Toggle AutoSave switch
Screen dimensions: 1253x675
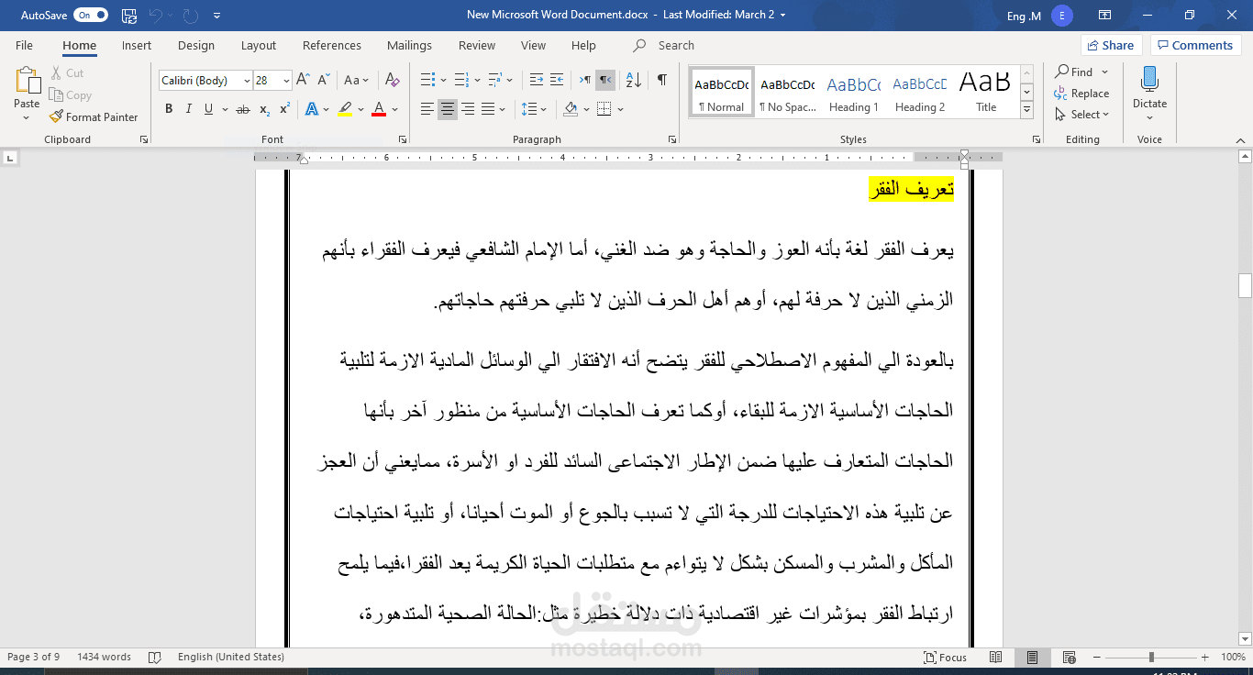coord(91,16)
